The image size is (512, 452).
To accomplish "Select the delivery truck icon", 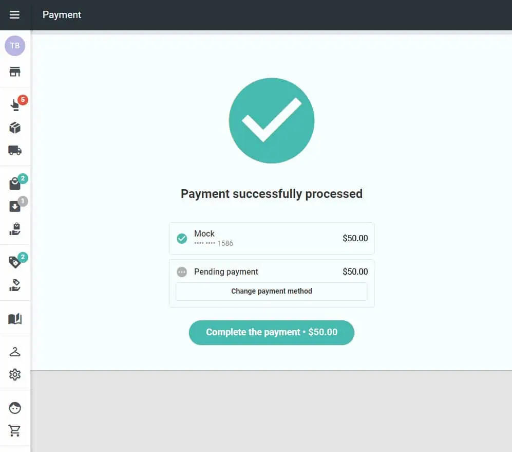I will pyautogui.click(x=15, y=151).
